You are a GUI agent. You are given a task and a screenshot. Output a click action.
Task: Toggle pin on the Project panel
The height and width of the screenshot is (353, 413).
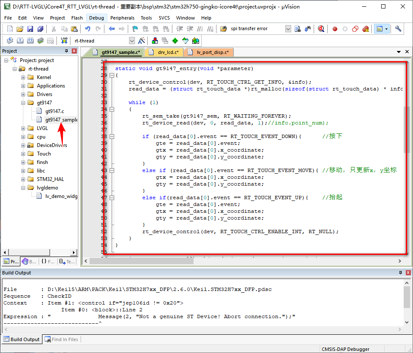point(66,51)
